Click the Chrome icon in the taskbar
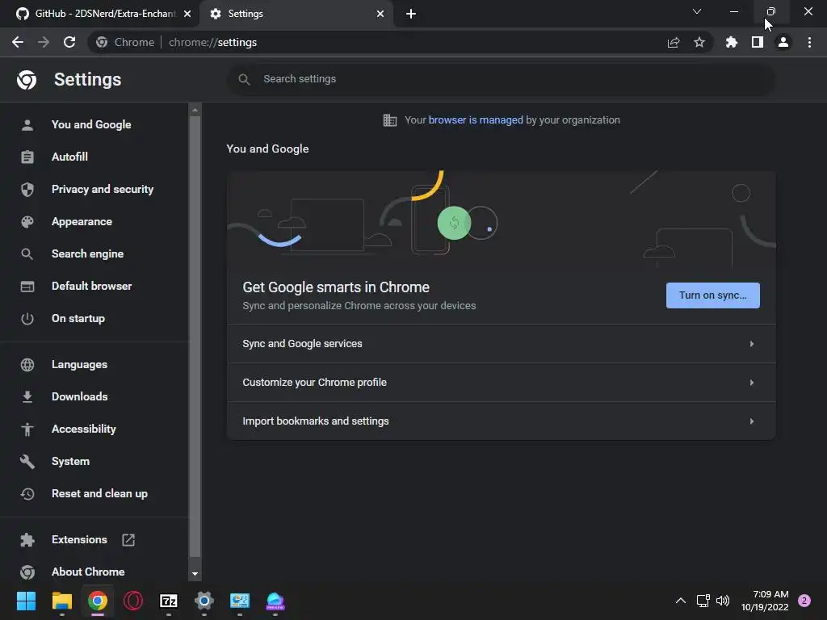The image size is (827, 620). 98,601
